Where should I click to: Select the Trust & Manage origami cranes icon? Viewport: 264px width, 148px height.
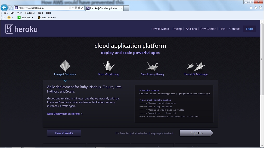coord(196,66)
